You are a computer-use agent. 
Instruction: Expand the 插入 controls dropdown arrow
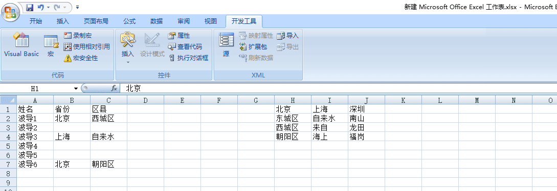(x=128, y=62)
